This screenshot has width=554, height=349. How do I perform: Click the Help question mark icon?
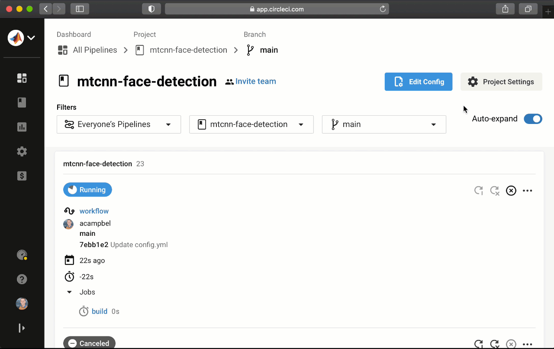pyautogui.click(x=22, y=279)
